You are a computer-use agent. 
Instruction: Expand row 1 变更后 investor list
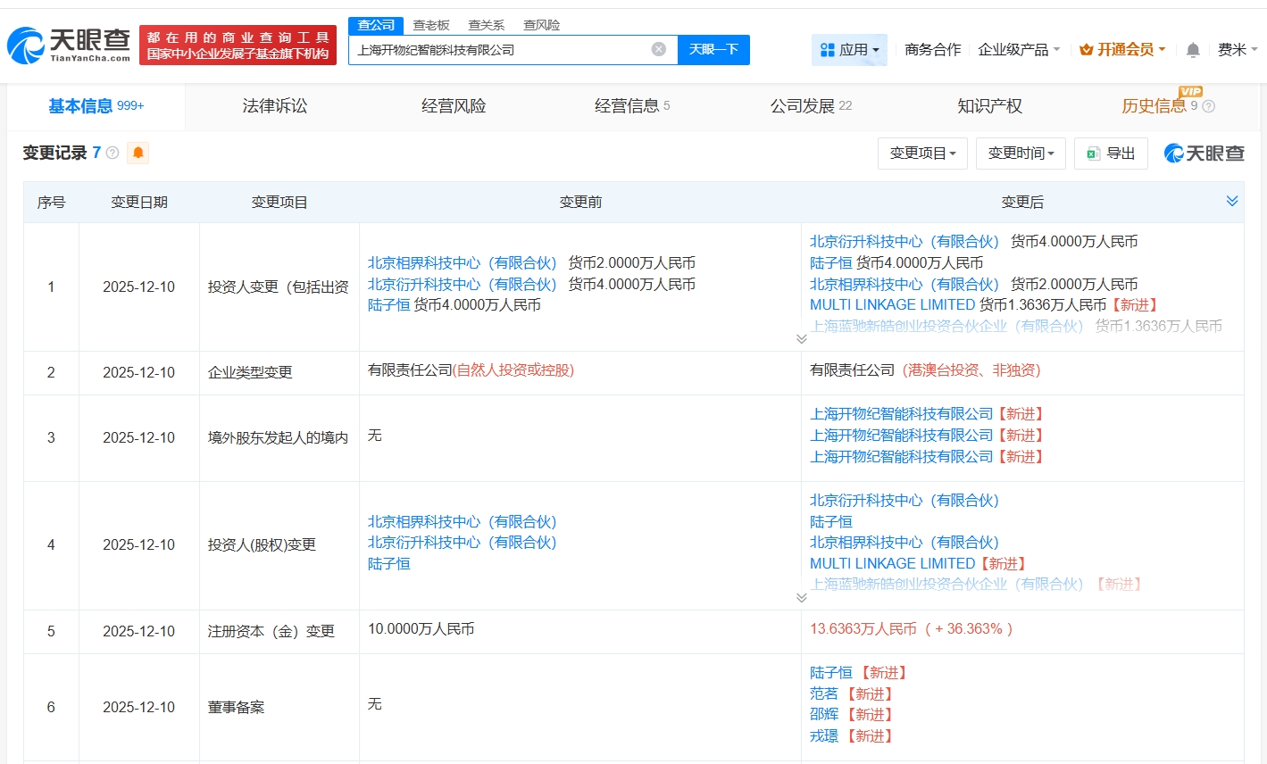pyautogui.click(x=801, y=339)
